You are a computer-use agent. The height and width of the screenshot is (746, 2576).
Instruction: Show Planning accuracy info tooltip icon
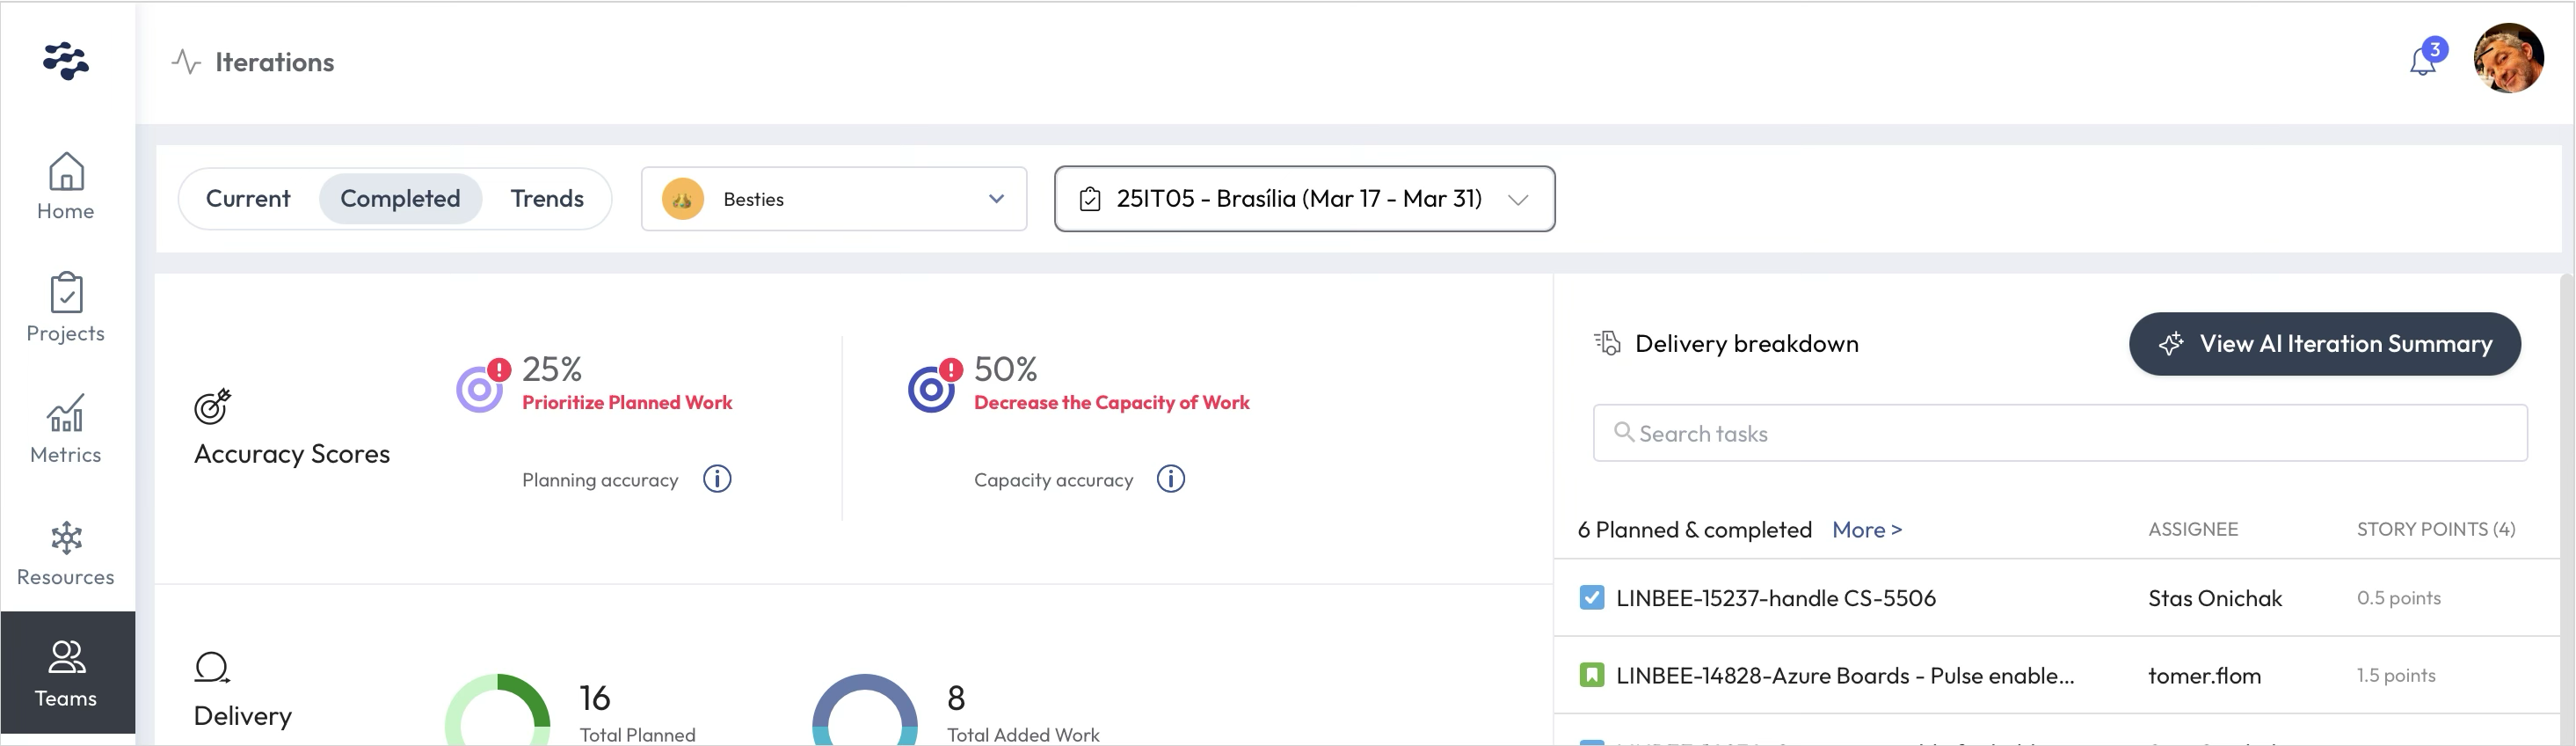717,479
